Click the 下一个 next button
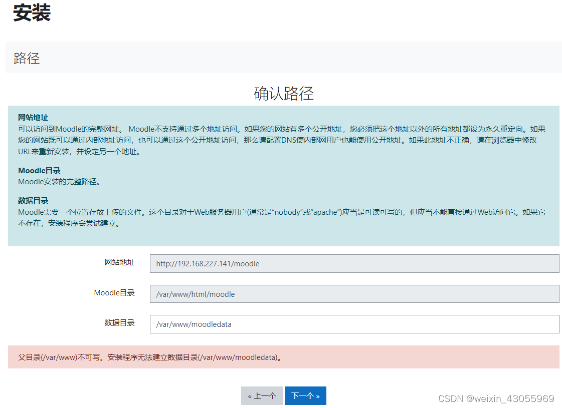This screenshot has height=408, width=562. [305, 395]
